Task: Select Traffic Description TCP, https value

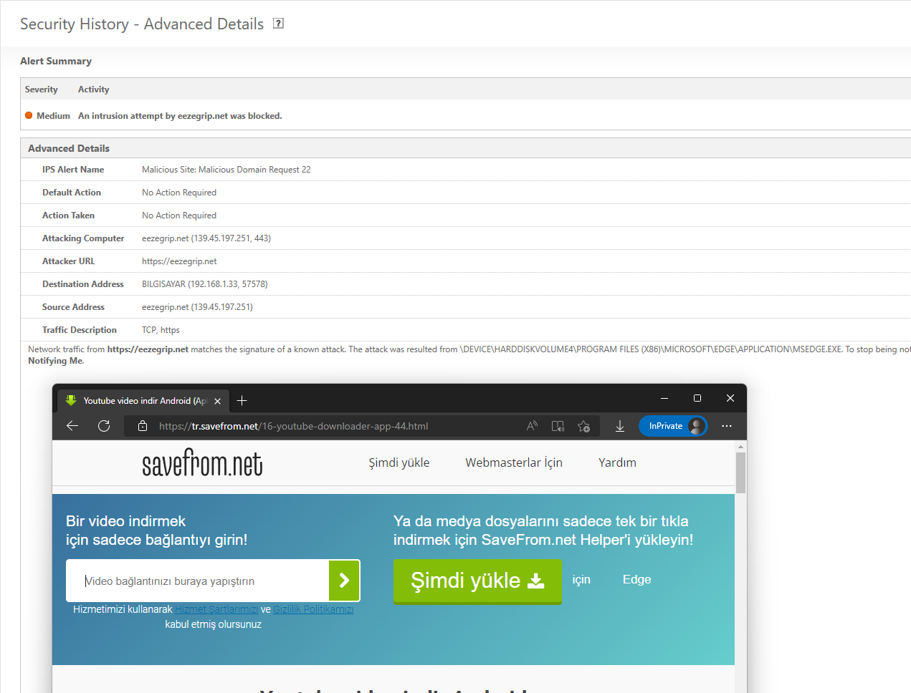Action: (x=161, y=330)
